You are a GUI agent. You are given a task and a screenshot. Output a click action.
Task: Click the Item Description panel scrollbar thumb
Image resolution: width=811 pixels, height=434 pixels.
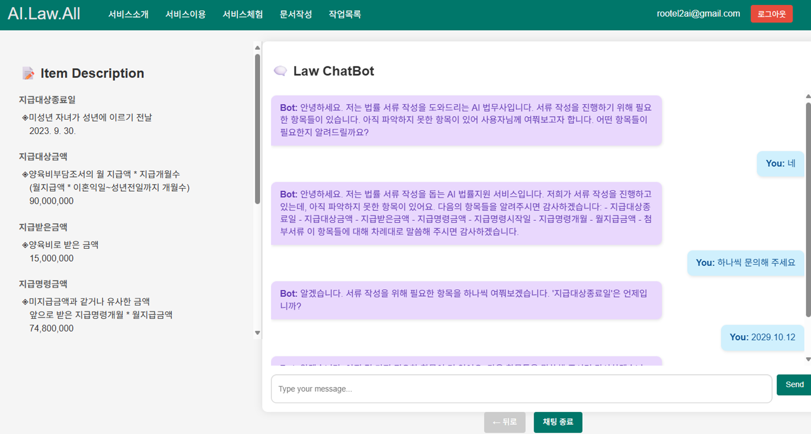[x=257, y=128]
